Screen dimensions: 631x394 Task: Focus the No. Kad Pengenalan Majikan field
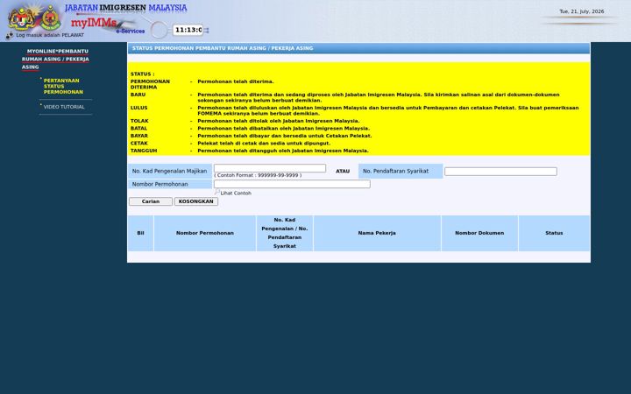270,168
